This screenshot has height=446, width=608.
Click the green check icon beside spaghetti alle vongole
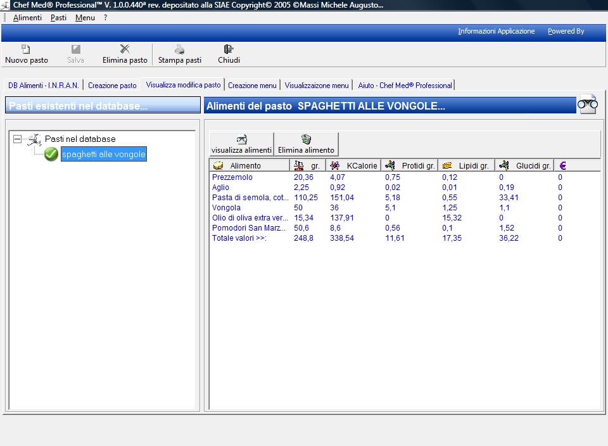(x=51, y=154)
